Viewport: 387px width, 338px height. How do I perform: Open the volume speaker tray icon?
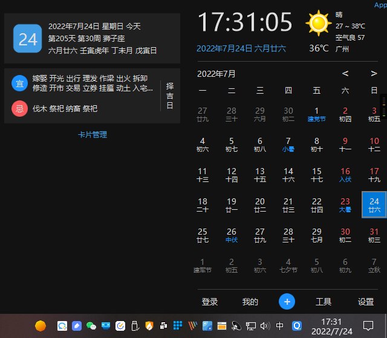[x=265, y=326]
